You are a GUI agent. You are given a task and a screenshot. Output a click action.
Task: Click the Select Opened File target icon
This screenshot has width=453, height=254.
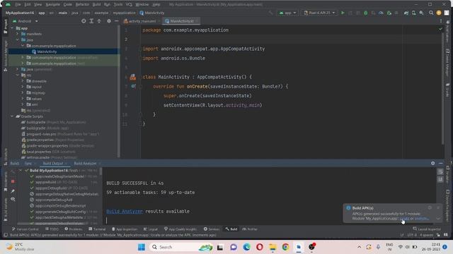pyautogui.click(x=84, y=21)
